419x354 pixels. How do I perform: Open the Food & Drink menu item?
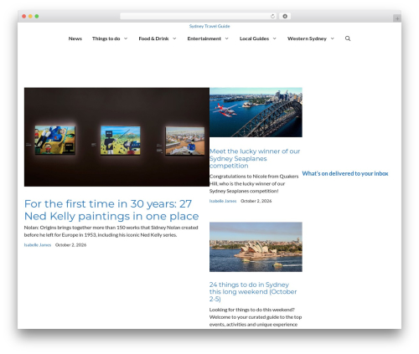[x=153, y=38]
